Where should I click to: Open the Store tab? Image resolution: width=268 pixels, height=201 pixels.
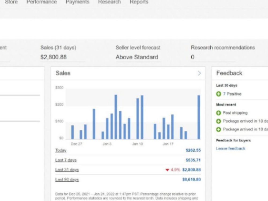[x=11, y=2]
